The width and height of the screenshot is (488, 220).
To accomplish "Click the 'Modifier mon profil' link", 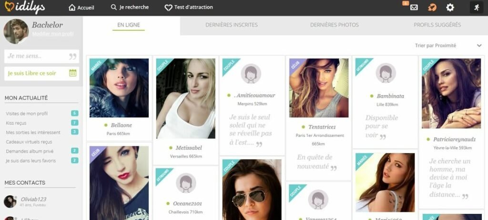I will click(52, 34).
